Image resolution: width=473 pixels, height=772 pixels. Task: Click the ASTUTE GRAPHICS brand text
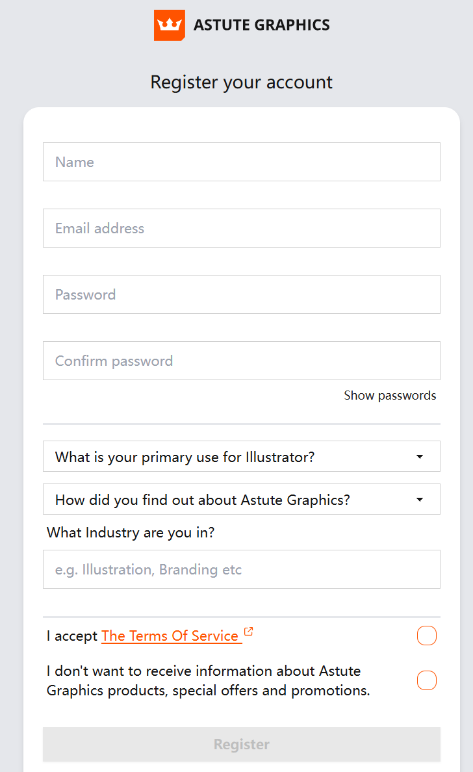tap(262, 25)
